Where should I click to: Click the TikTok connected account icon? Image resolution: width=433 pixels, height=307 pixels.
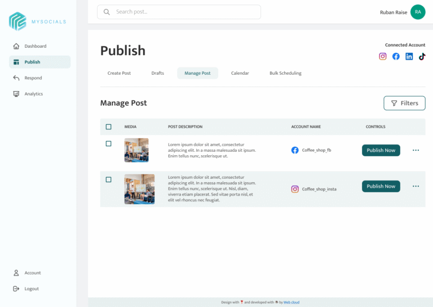[422, 56]
